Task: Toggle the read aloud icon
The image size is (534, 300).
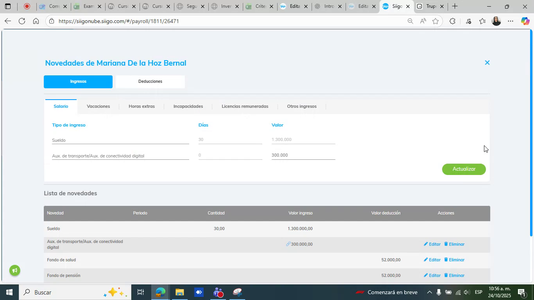Action: (423, 21)
